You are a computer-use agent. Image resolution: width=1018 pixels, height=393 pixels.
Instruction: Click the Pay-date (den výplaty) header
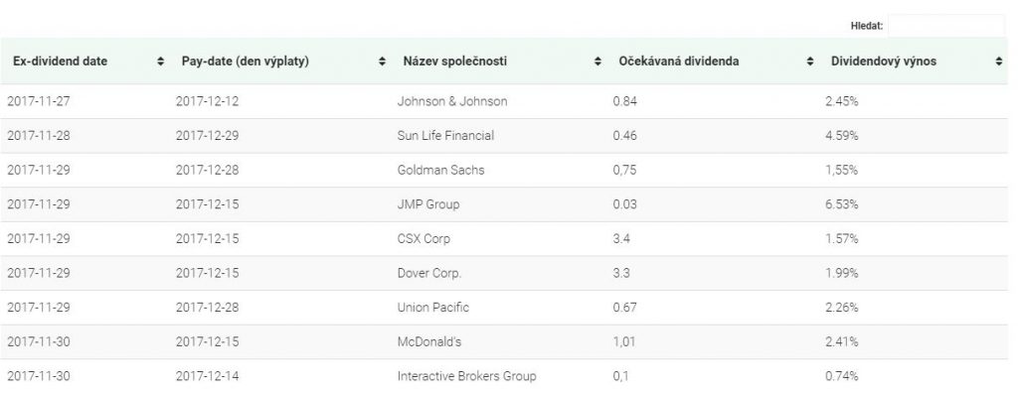(x=246, y=62)
